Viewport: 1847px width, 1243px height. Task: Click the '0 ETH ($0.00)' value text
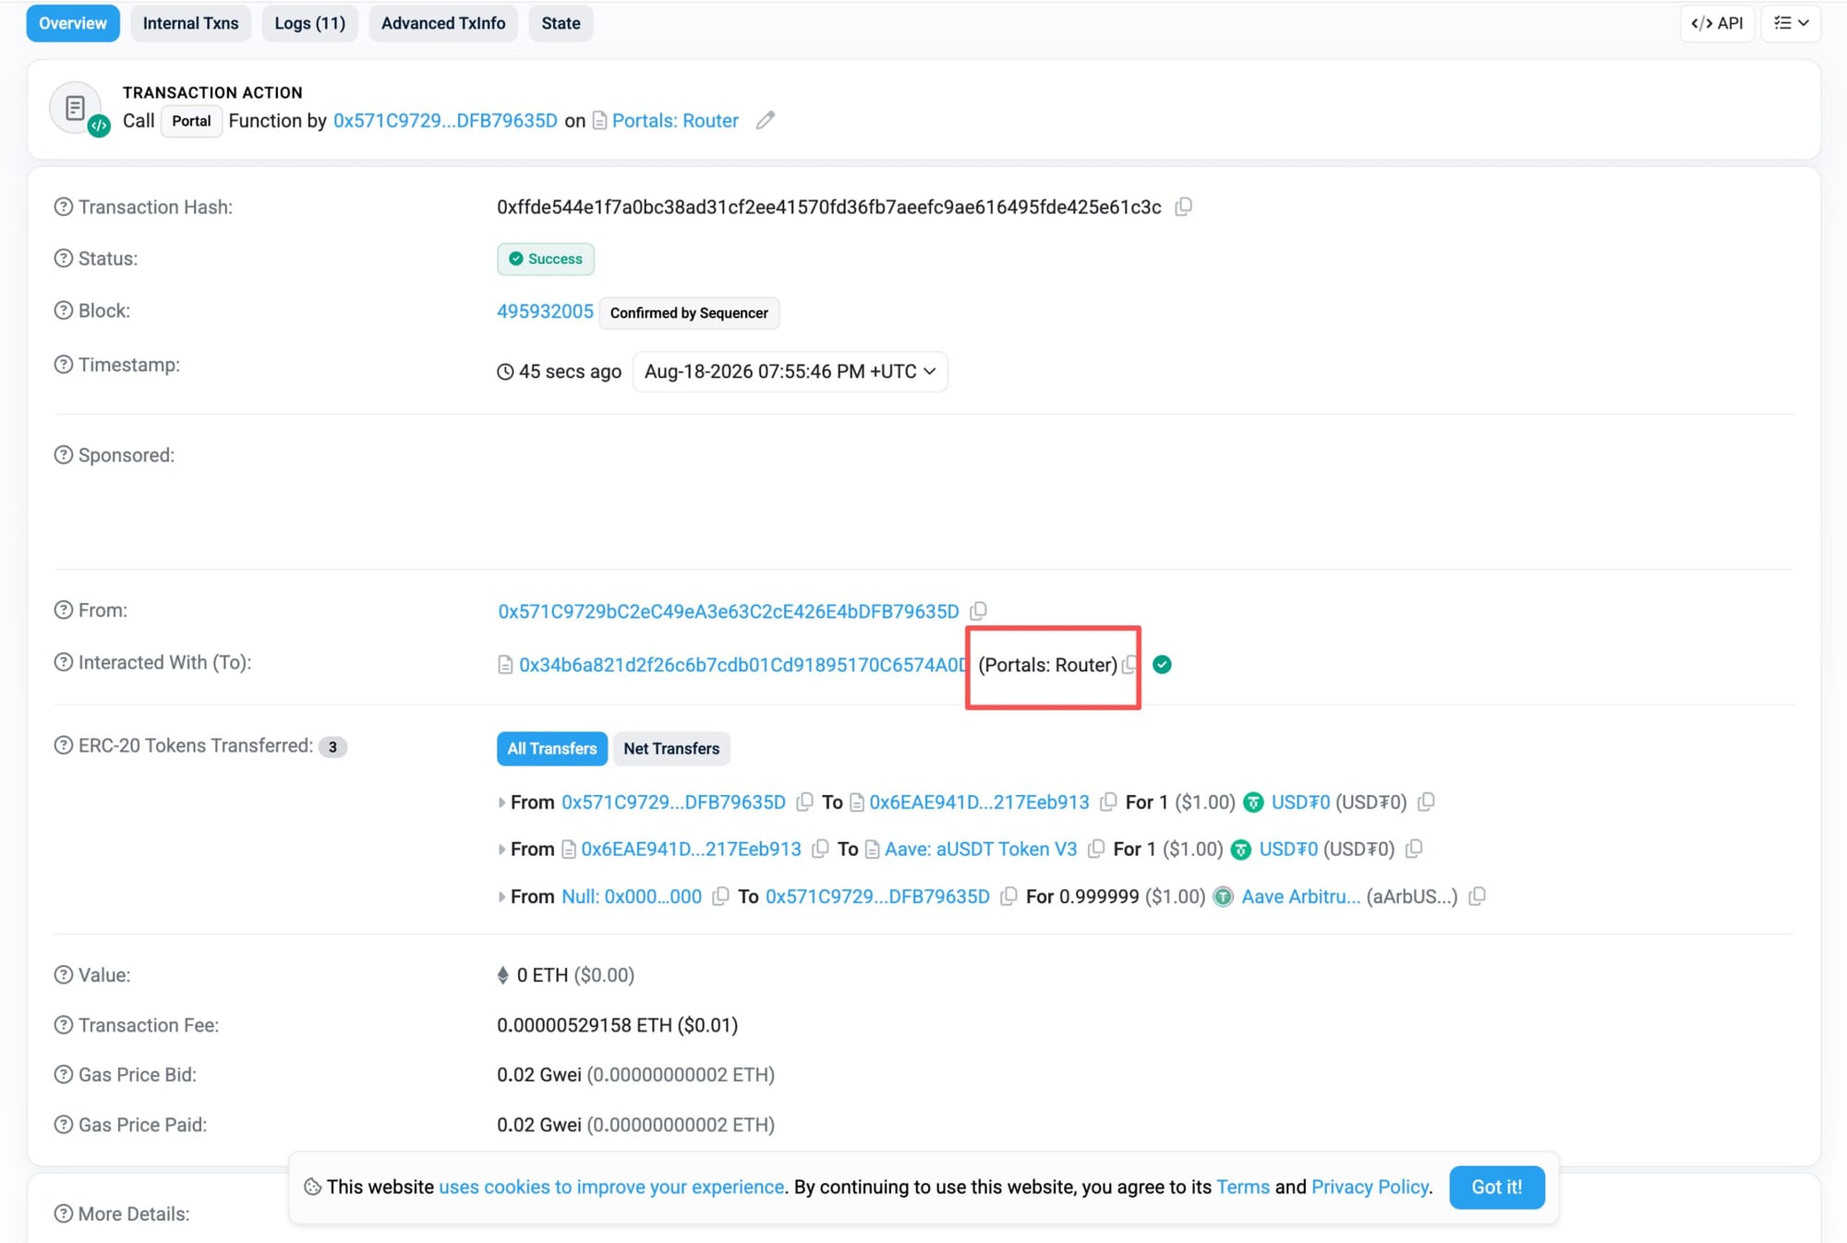click(x=575, y=975)
